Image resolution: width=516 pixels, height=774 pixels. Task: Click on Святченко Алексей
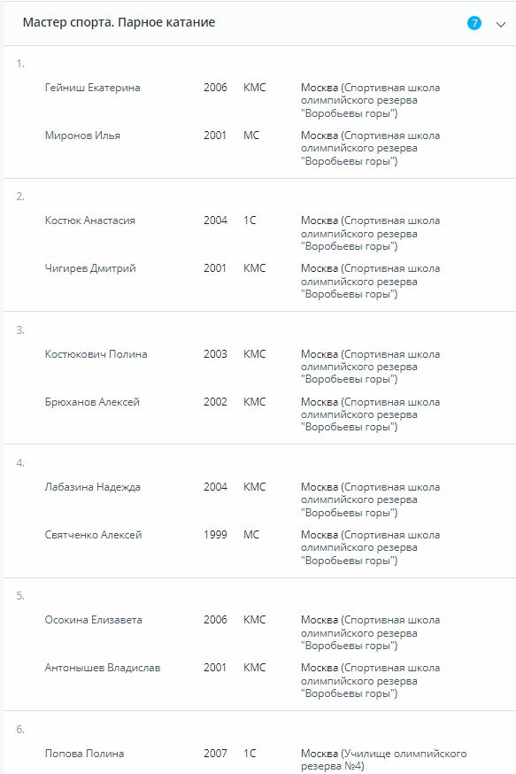coord(93,535)
